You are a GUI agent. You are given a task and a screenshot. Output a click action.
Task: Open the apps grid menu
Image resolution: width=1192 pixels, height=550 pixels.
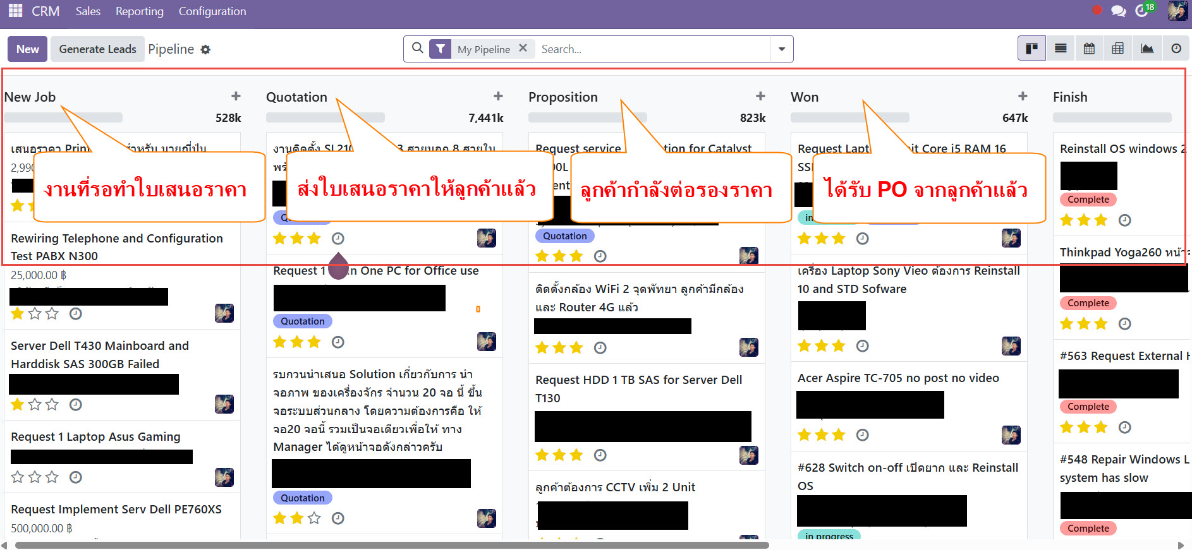[x=15, y=11]
